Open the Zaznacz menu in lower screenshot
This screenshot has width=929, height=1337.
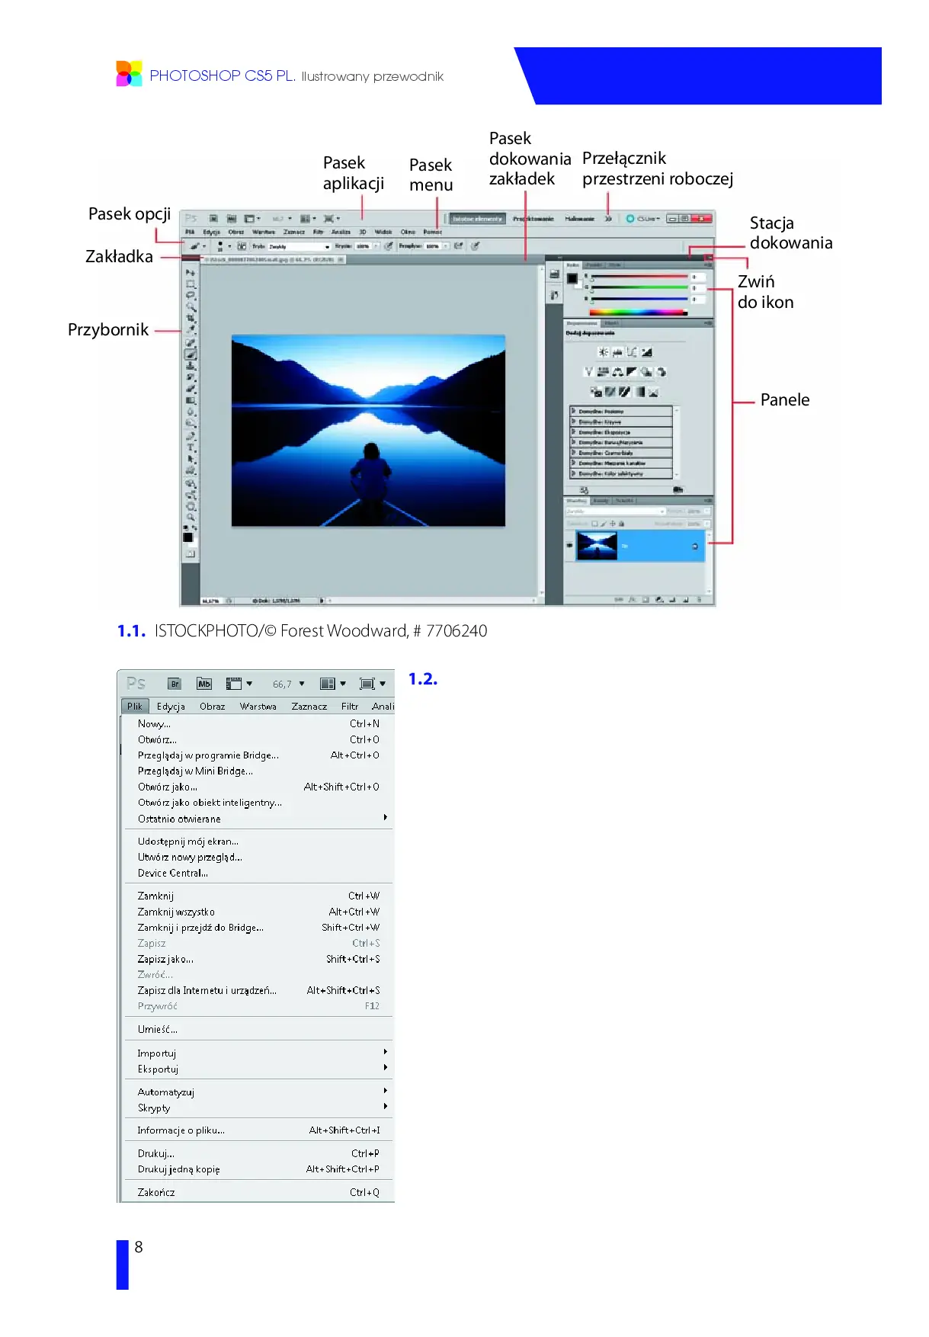309,707
